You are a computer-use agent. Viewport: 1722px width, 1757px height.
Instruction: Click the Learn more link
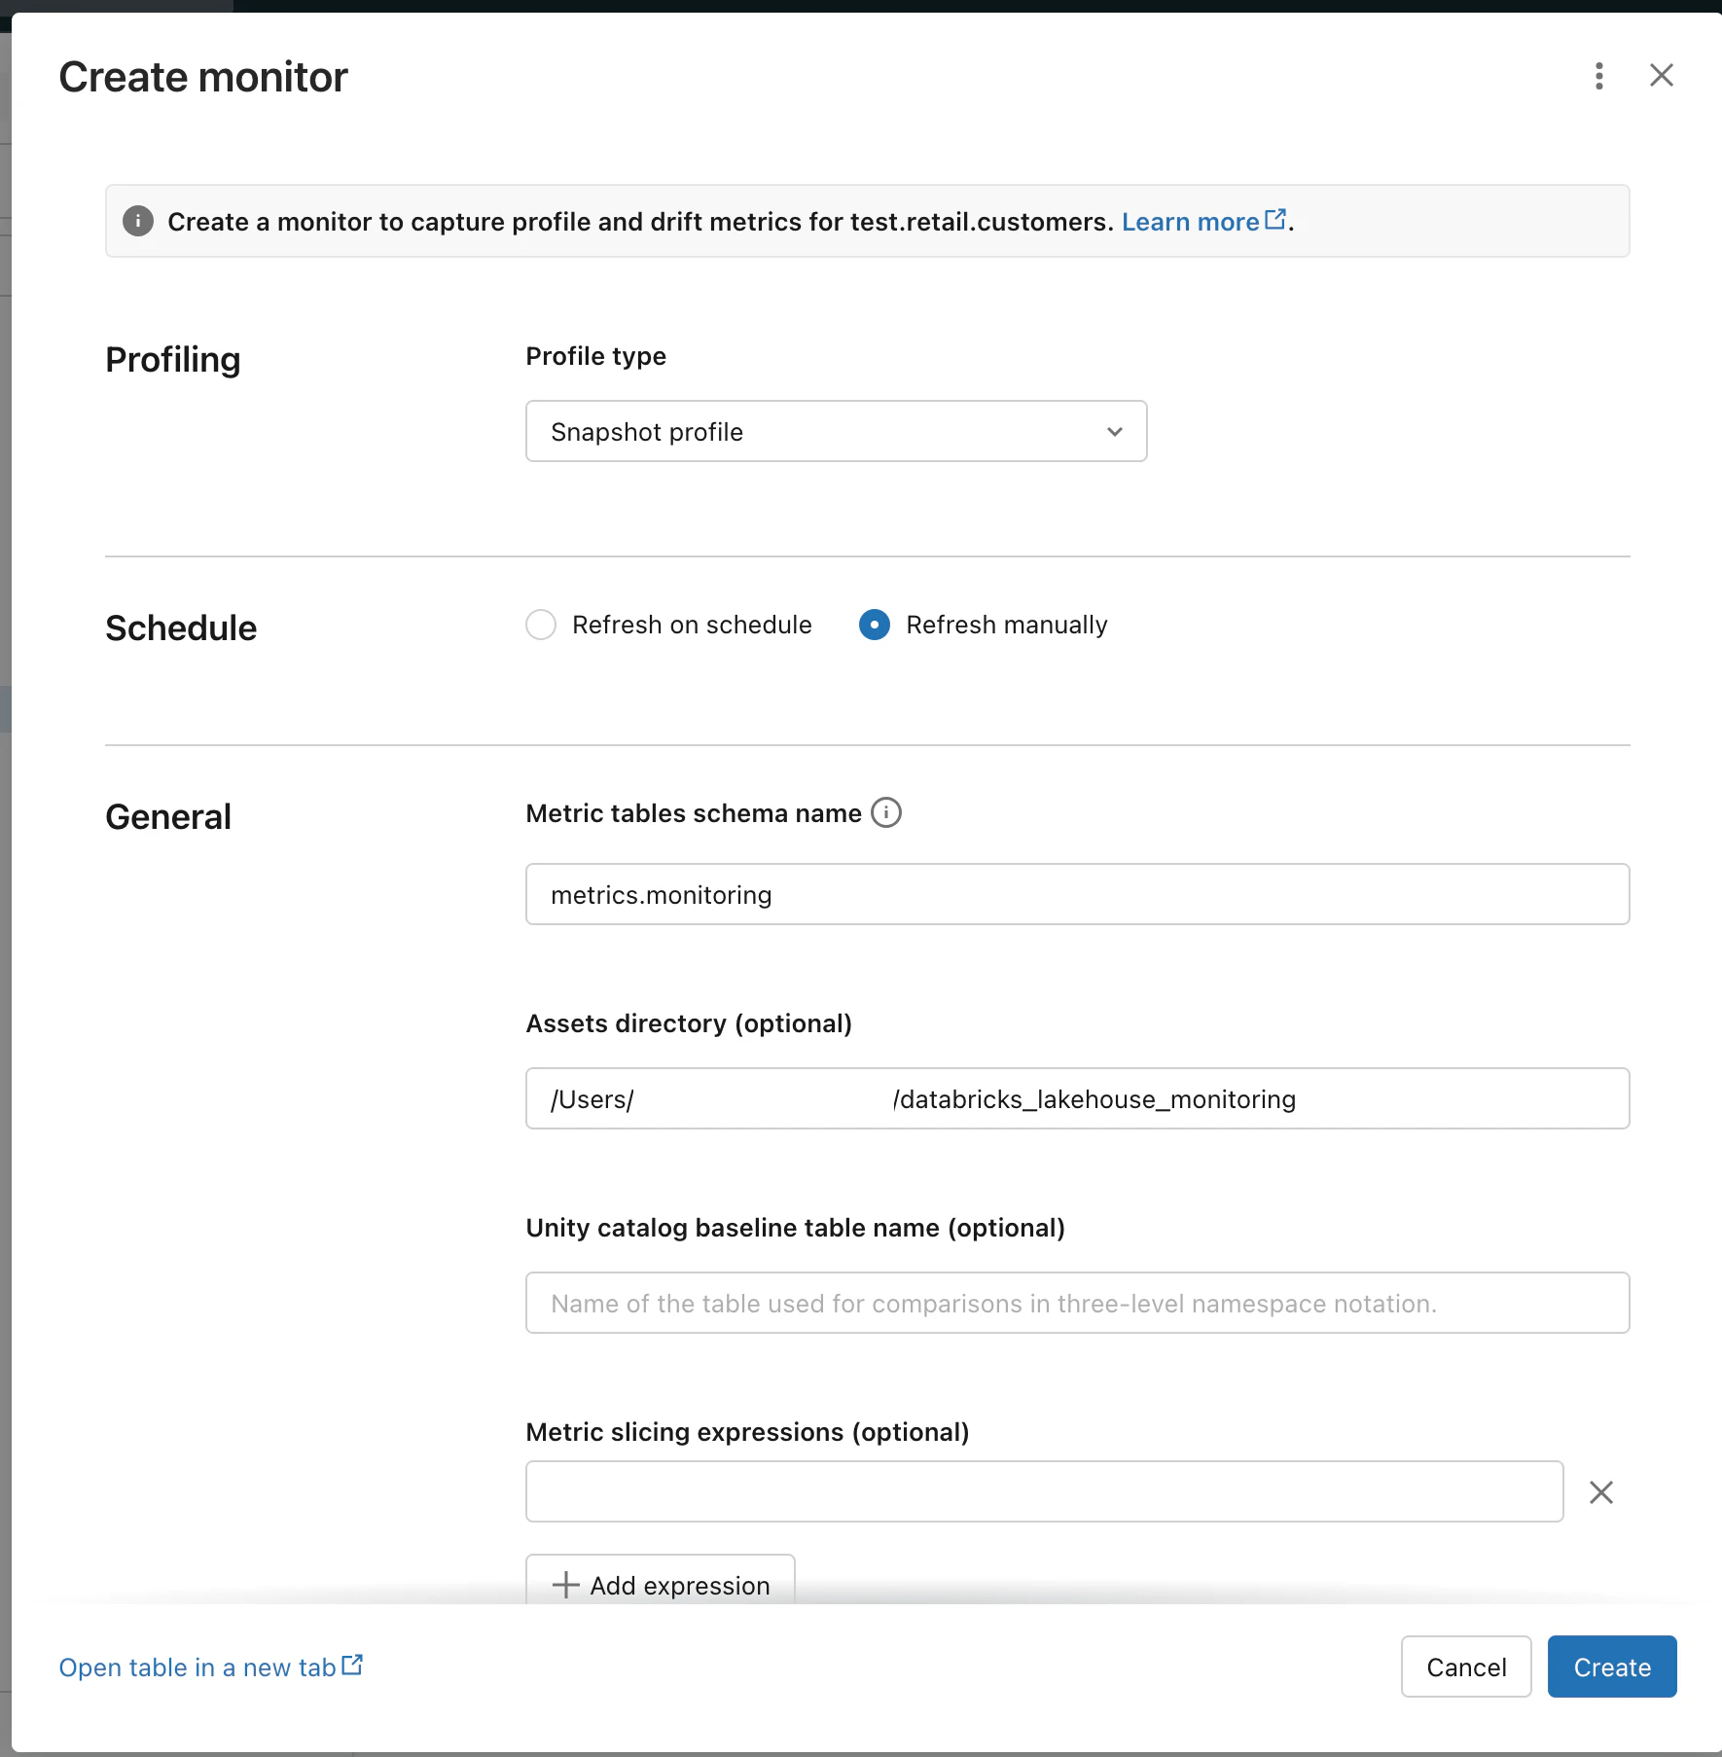1191,222
